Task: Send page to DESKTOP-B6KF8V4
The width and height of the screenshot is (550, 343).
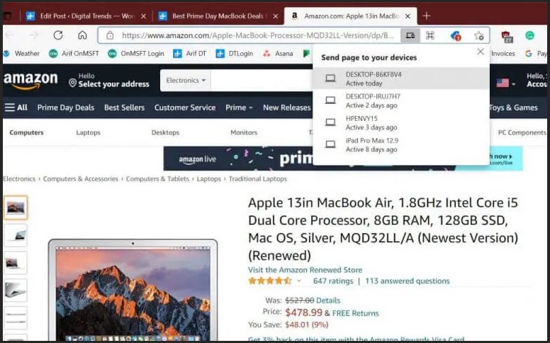Action: [x=401, y=79]
